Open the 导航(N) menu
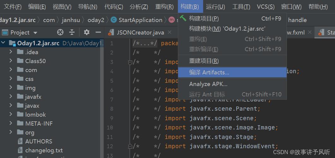The image size is (335, 158). (88, 7)
